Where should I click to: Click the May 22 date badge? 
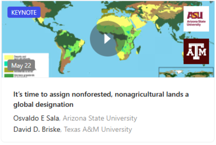coord(22,65)
